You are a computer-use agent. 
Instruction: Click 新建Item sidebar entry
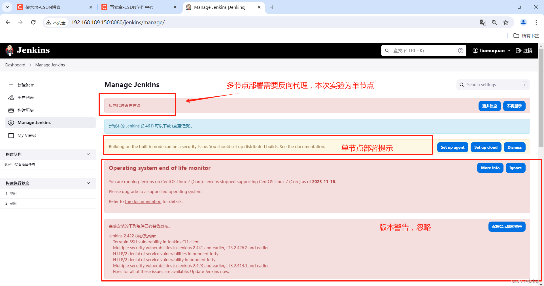point(50,85)
